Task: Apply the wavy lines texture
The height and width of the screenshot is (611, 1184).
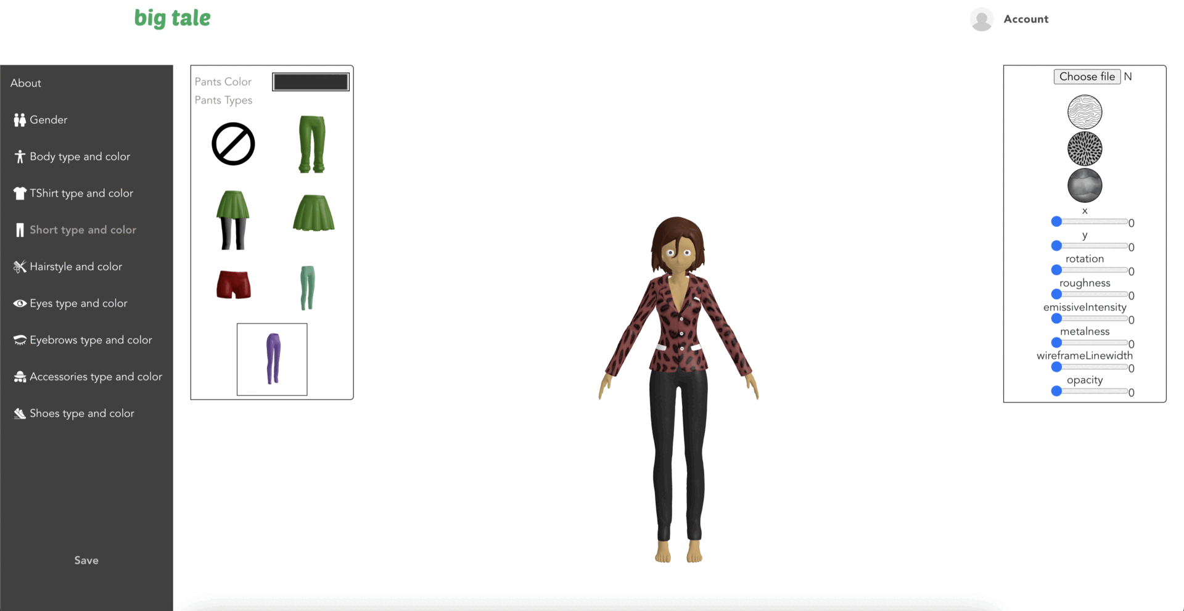Action: click(x=1085, y=112)
